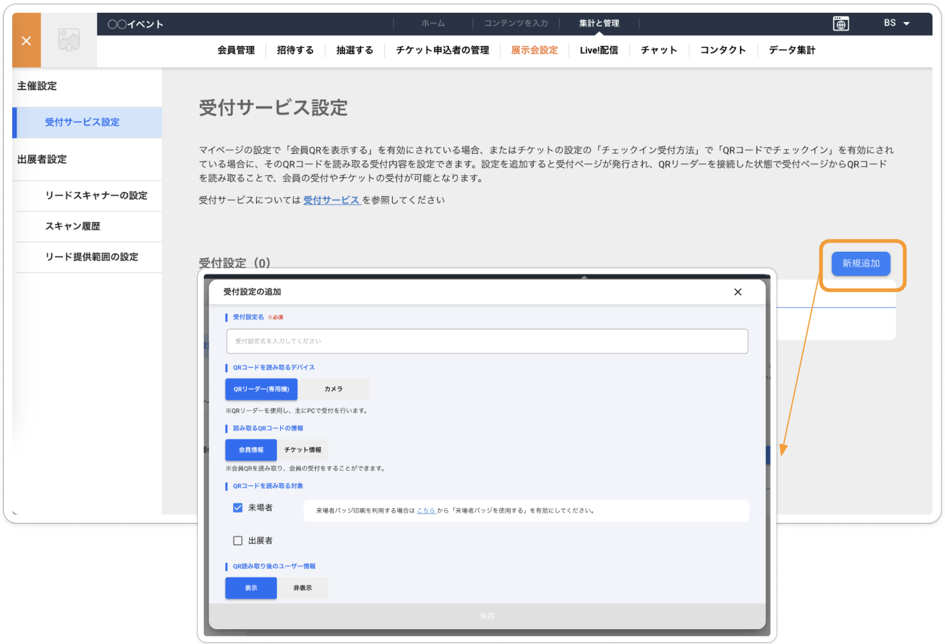Select 受付サービス設定 in the sidebar
The height and width of the screenshot is (644, 945).
(82, 123)
